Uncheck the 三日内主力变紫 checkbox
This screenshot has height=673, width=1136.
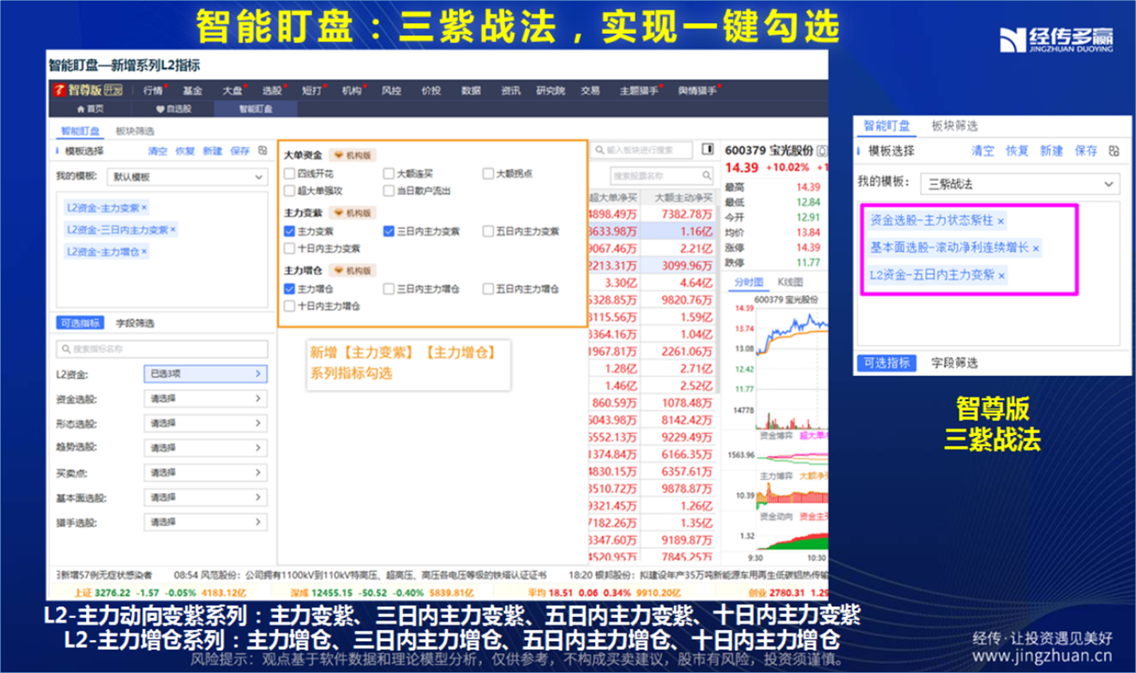pos(389,231)
